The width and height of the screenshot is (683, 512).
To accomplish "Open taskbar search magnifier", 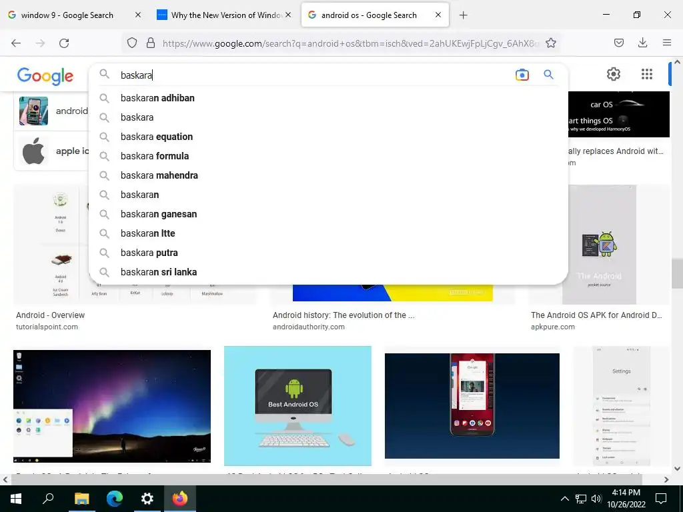I will point(48,499).
